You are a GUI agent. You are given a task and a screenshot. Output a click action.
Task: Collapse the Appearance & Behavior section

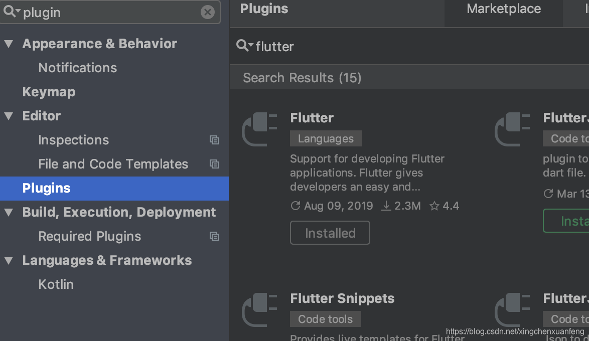pyautogui.click(x=9, y=44)
